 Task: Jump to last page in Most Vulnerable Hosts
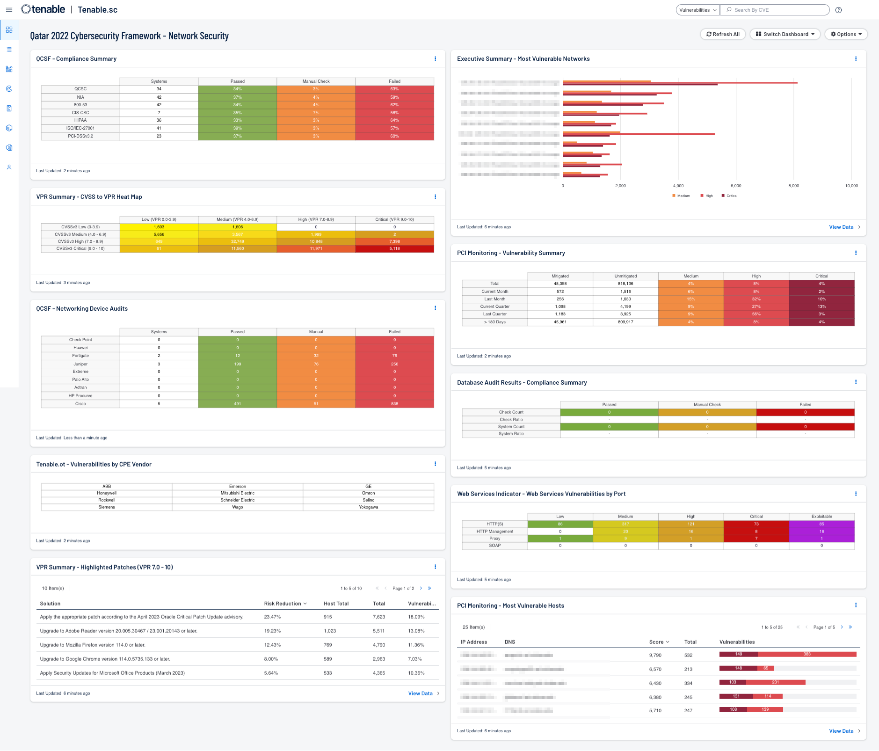[850, 627]
